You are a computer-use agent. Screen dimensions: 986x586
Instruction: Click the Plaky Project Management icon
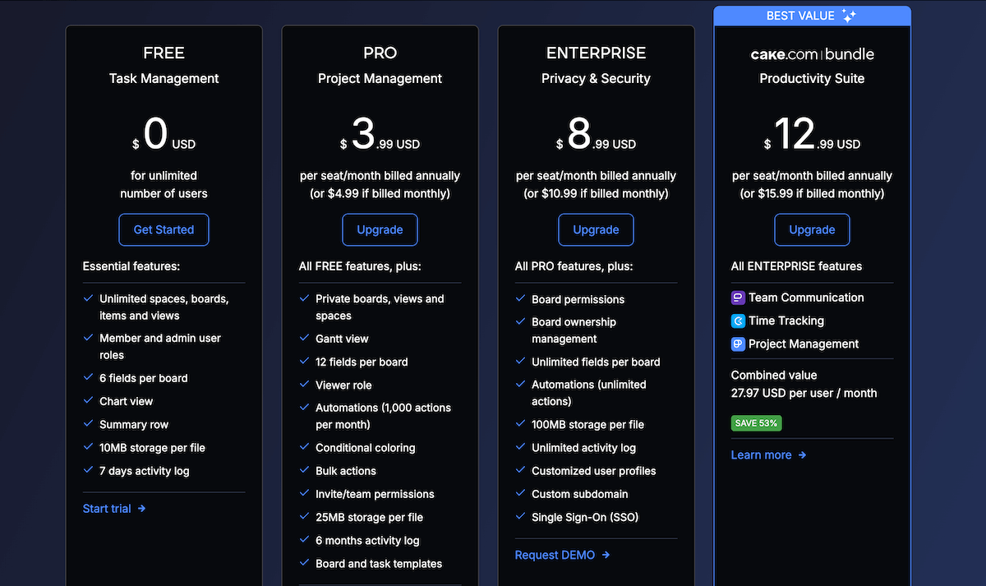[739, 344]
